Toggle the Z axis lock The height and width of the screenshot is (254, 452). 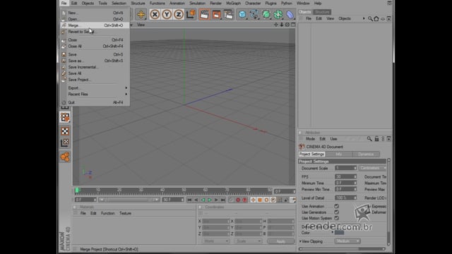(x=179, y=14)
